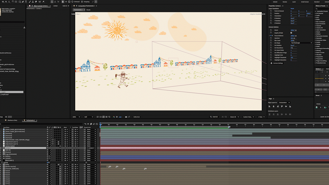Click Opacity 40% value in timeline

click(x=48, y=162)
